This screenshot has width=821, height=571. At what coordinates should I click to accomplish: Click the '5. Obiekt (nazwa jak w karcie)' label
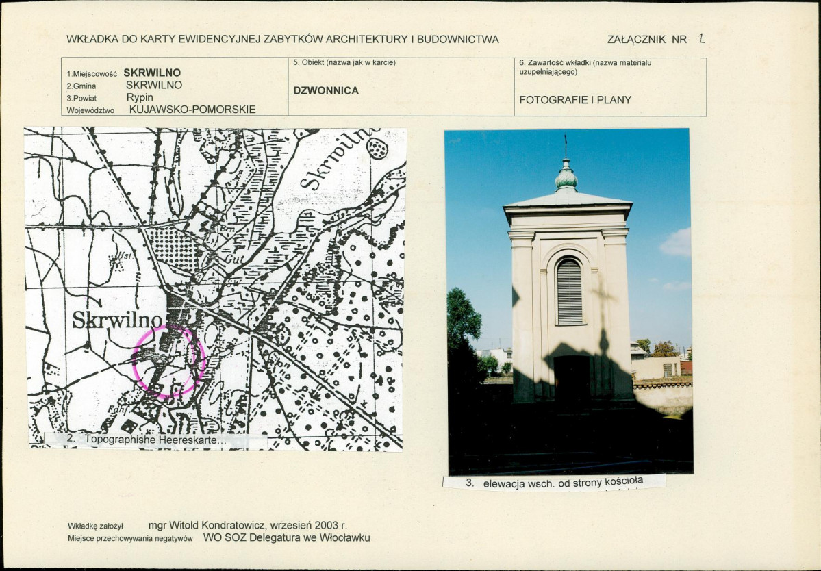coord(344,62)
